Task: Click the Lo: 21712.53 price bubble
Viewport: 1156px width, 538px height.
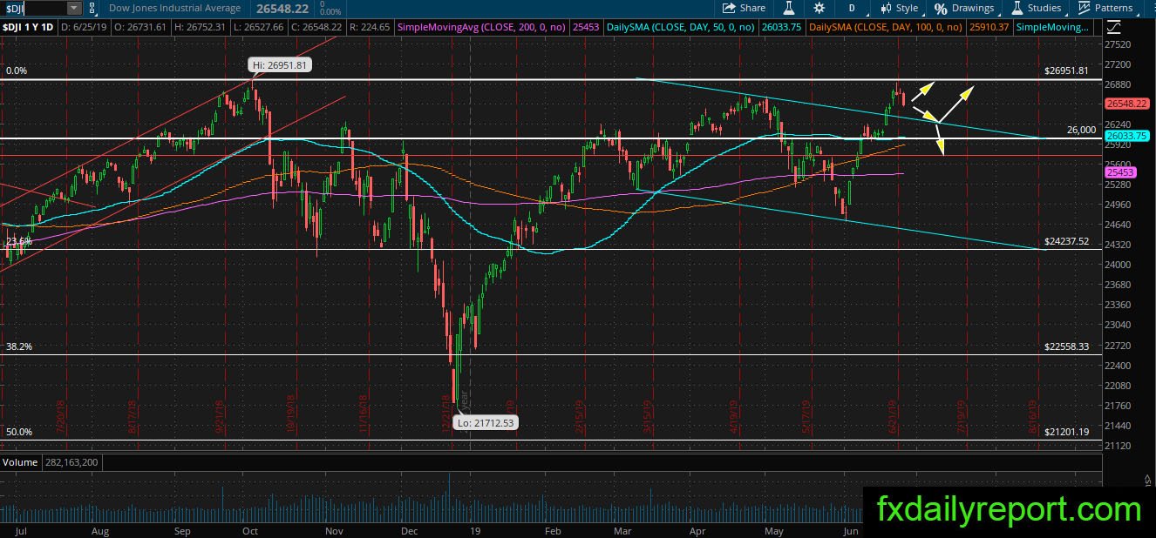Action: pos(486,423)
